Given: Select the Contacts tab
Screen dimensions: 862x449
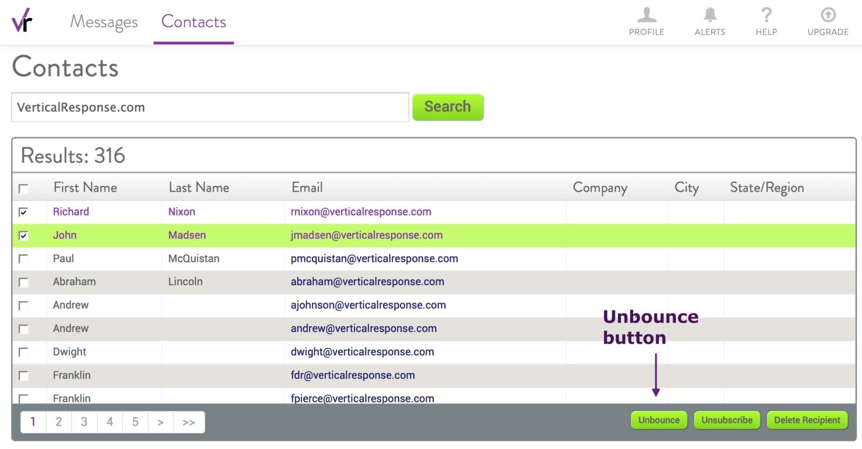Looking at the screenshot, I should click(x=193, y=21).
